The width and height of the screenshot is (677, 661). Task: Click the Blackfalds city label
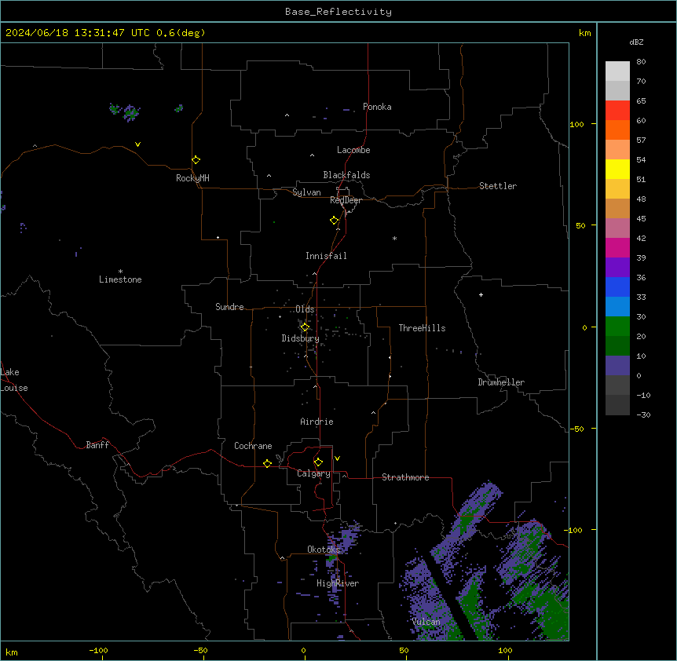click(346, 175)
